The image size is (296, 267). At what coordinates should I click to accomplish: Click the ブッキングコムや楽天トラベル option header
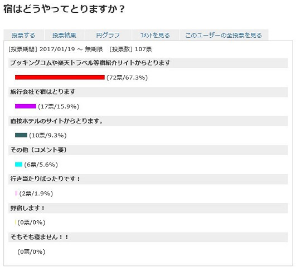coord(148,63)
